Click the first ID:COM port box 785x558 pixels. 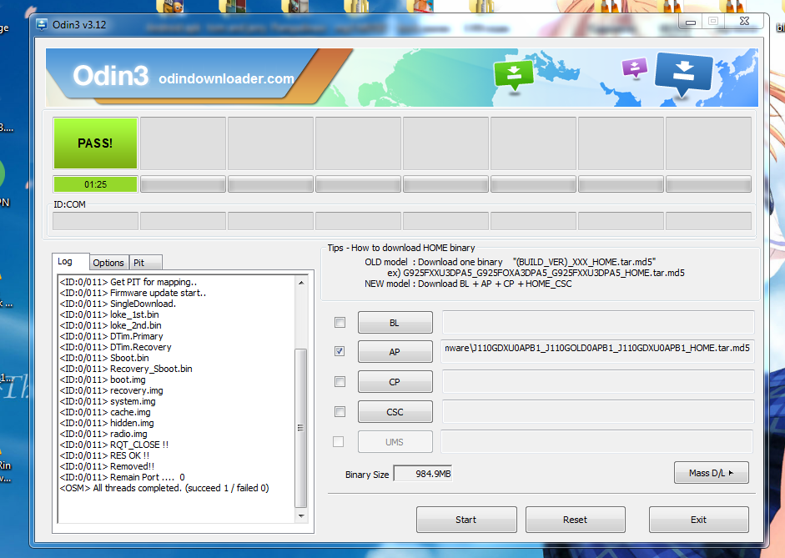[95, 221]
